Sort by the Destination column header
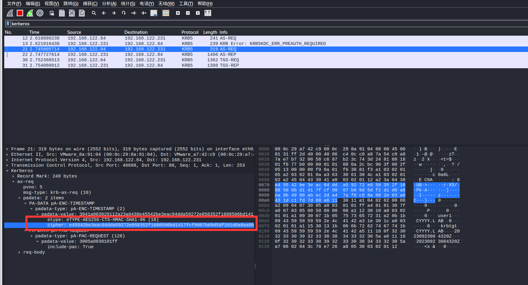The image size is (528, 285). tap(152, 32)
